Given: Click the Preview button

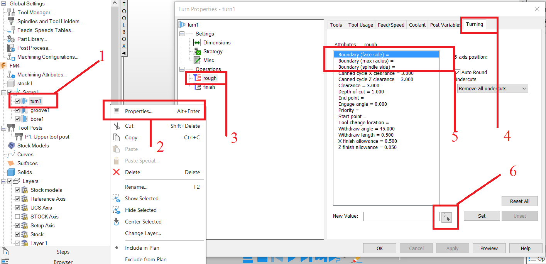Looking at the screenshot, I should [489, 248].
